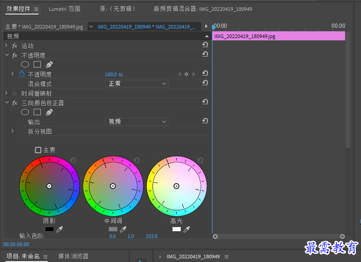This screenshot has height=262, width=361.
Task: Open the 项目: 未命名 panel menu
Action: coord(45,257)
